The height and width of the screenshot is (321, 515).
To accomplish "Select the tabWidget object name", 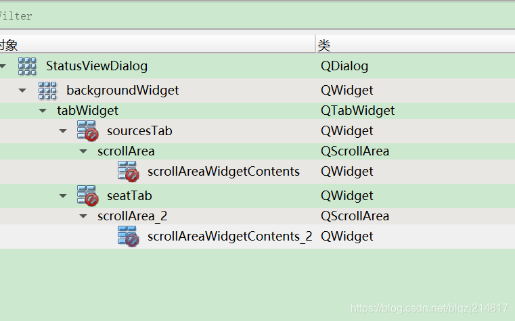I will 87,111.
